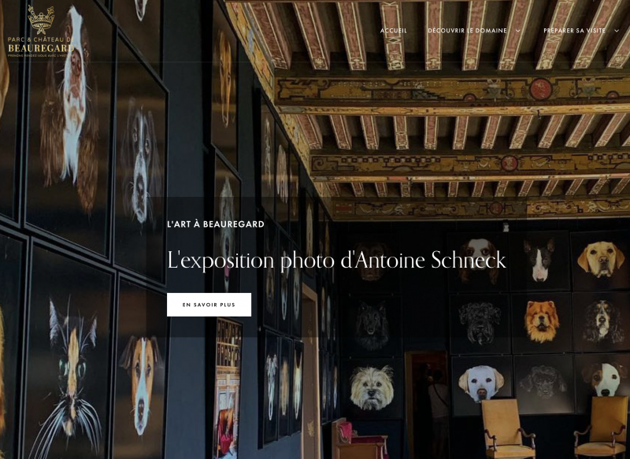Go to the Accueil menu item
This screenshot has width=630, height=459.
point(394,31)
